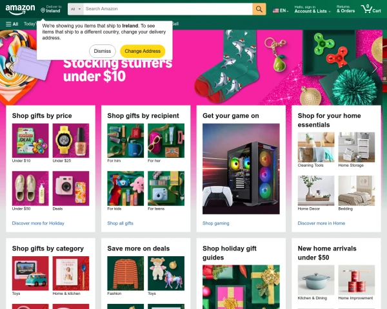Click the magnifying glass search button
Image resolution: width=387 pixels, height=309 pixels.
click(259, 9)
